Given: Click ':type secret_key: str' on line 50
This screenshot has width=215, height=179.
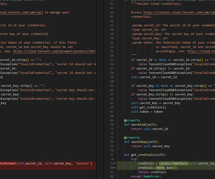Looking at the screenshot, I should coord(149,38).
